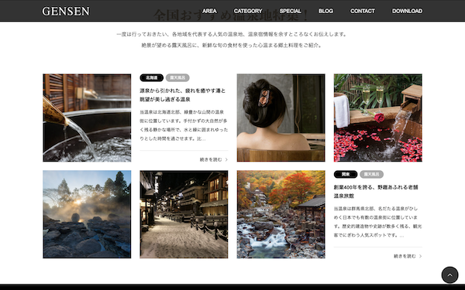The image size is (465, 290).
Task: Open the rose petal bath thumbnail
Action: pos(378,118)
